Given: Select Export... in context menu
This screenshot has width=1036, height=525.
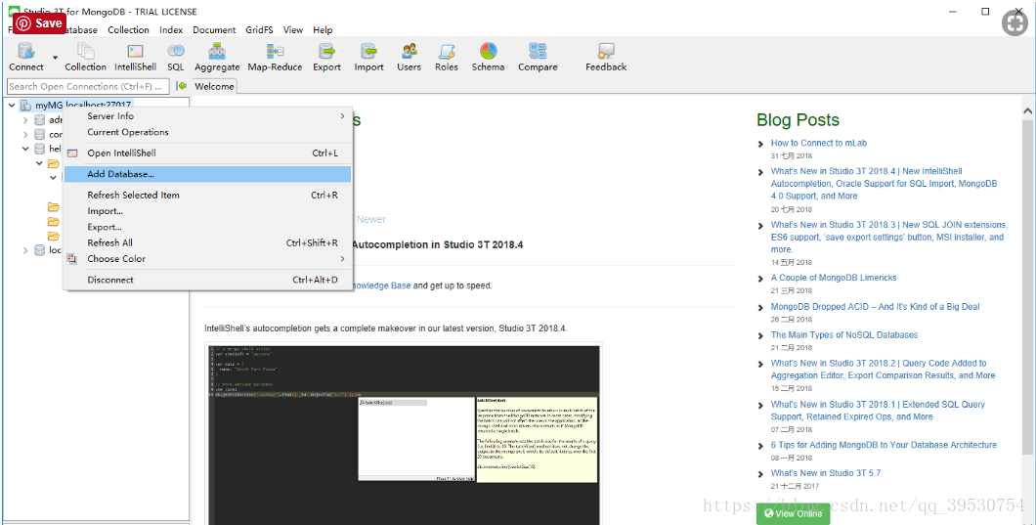Looking at the screenshot, I should tap(207, 227).
